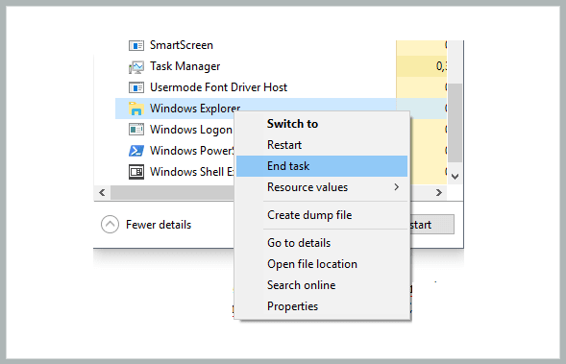Viewport: 566px width, 364px height.
Task: Click the SmartScreen process icon
Action: pyautogui.click(x=136, y=45)
